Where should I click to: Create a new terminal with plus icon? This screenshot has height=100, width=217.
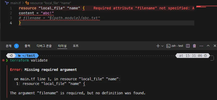pos(158,46)
